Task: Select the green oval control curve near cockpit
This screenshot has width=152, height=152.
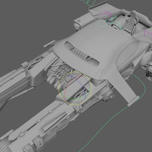Action: pos(103,24)
